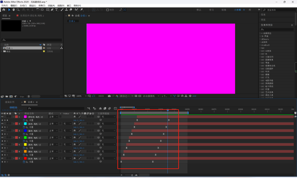Select the Hand tool in the toolbar
Viewport: 297px width, 178px height.
click(14, 10)
